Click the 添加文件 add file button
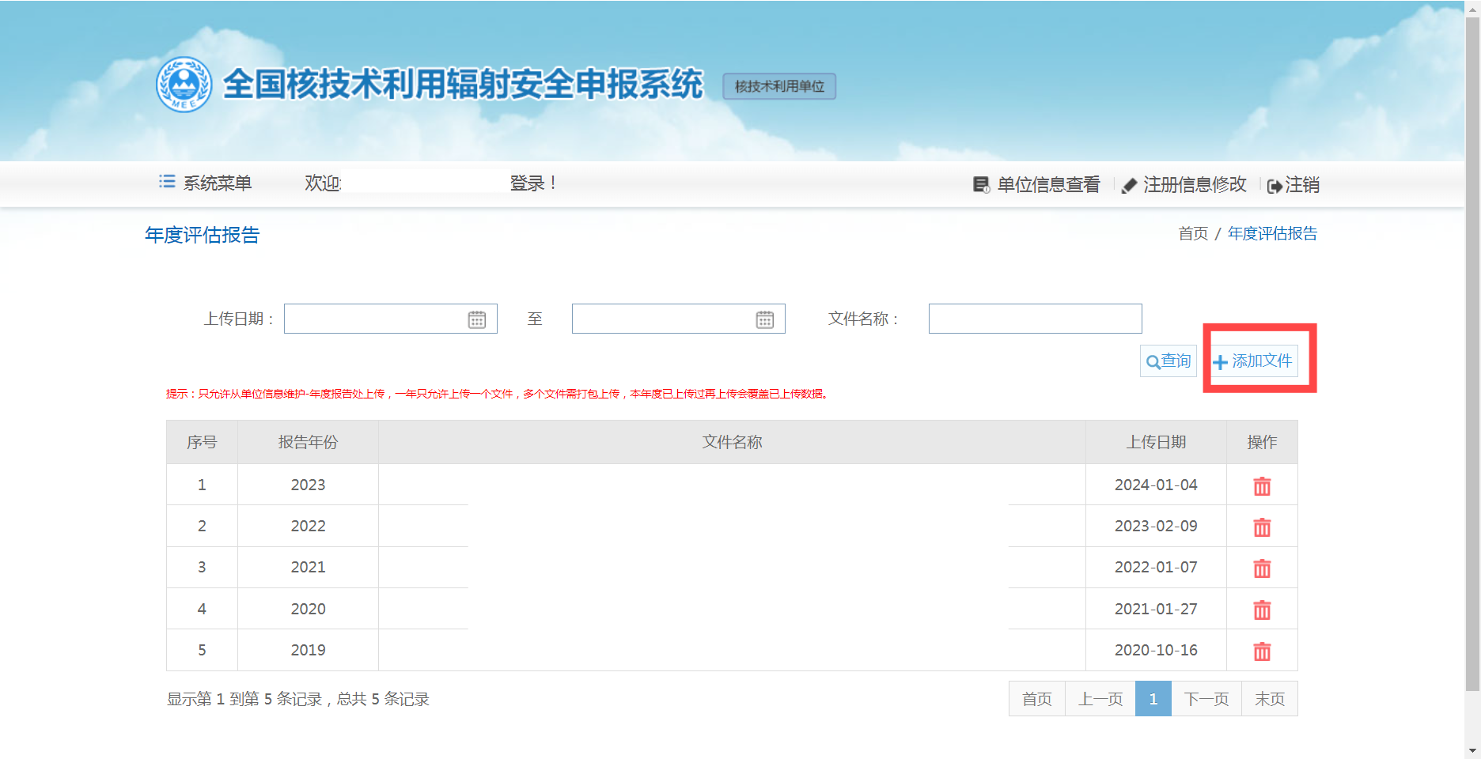1481x759 pixels. coord(1253,361)
